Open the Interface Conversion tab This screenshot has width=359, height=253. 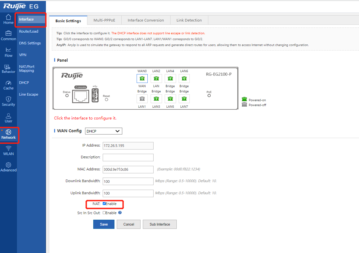[x=146, y=20]
